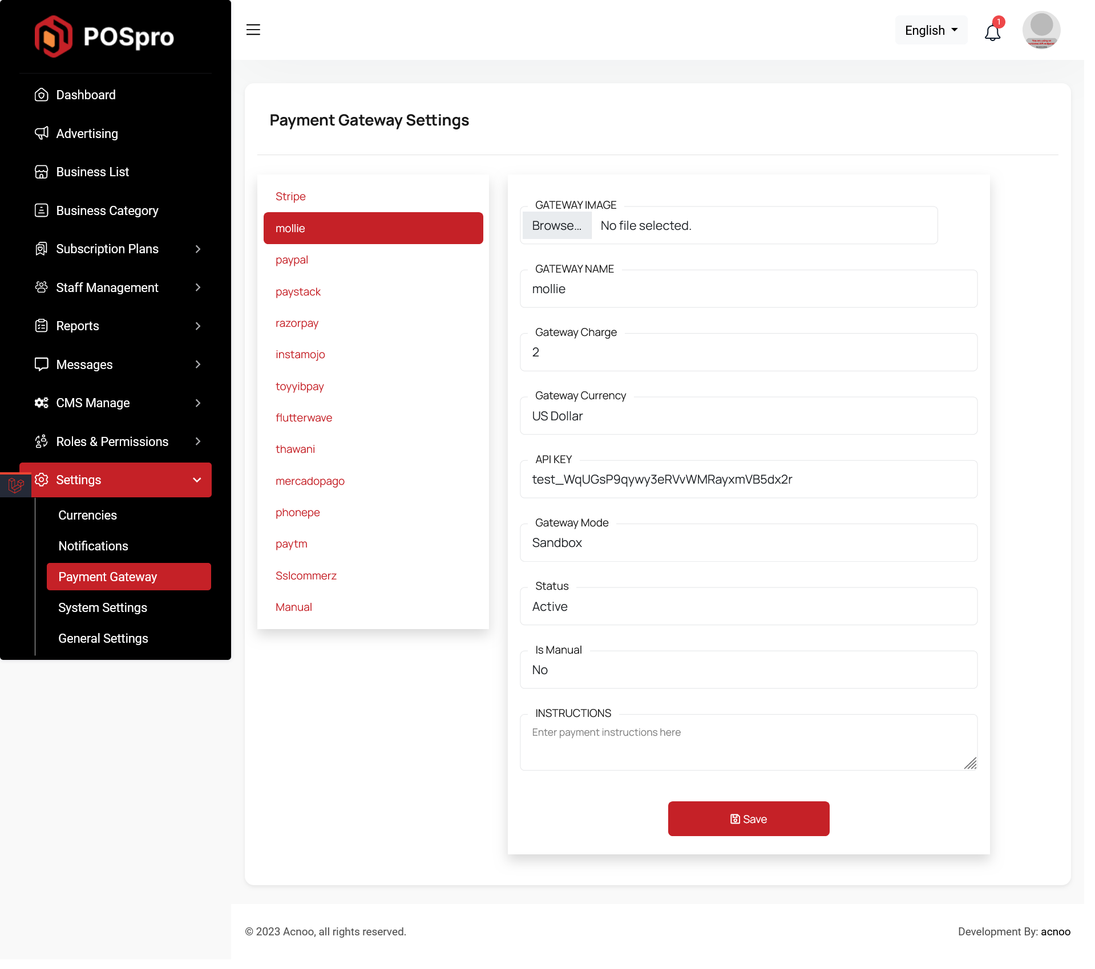This screenshot has width=1095, height=969.
Task: Open the English language dropdown
Action: tap(931, 30)
